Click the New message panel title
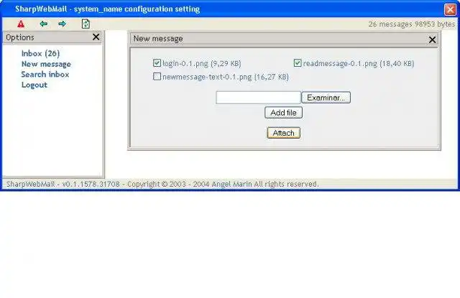 [158, 39]
